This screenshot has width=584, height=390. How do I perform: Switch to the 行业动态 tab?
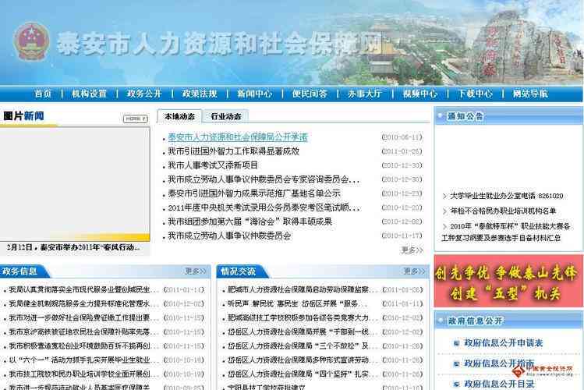coord(225,116)
